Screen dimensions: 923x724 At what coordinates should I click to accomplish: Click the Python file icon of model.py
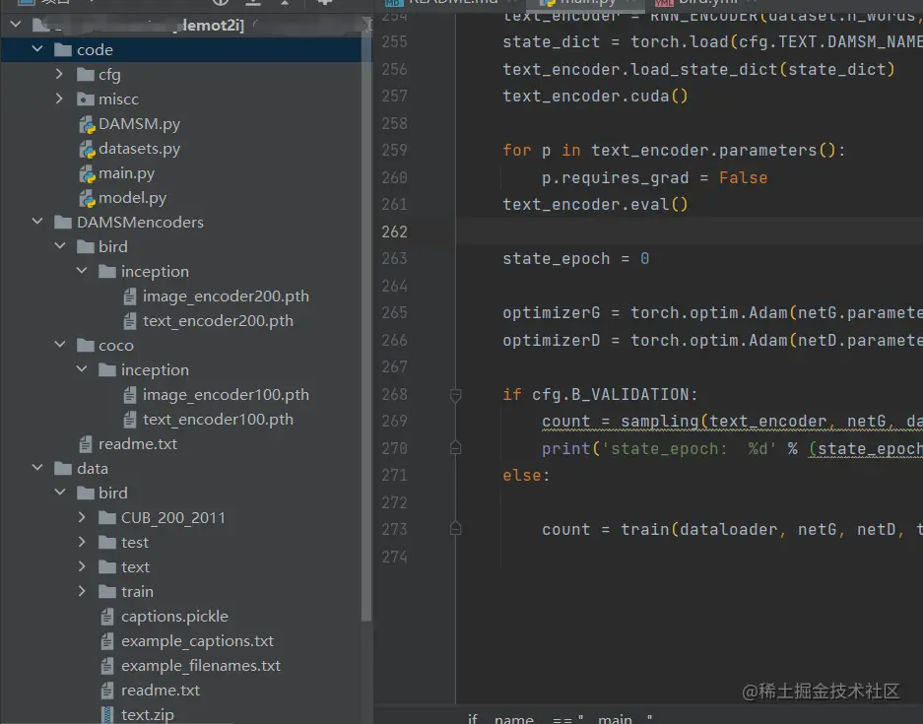(87, 198)
